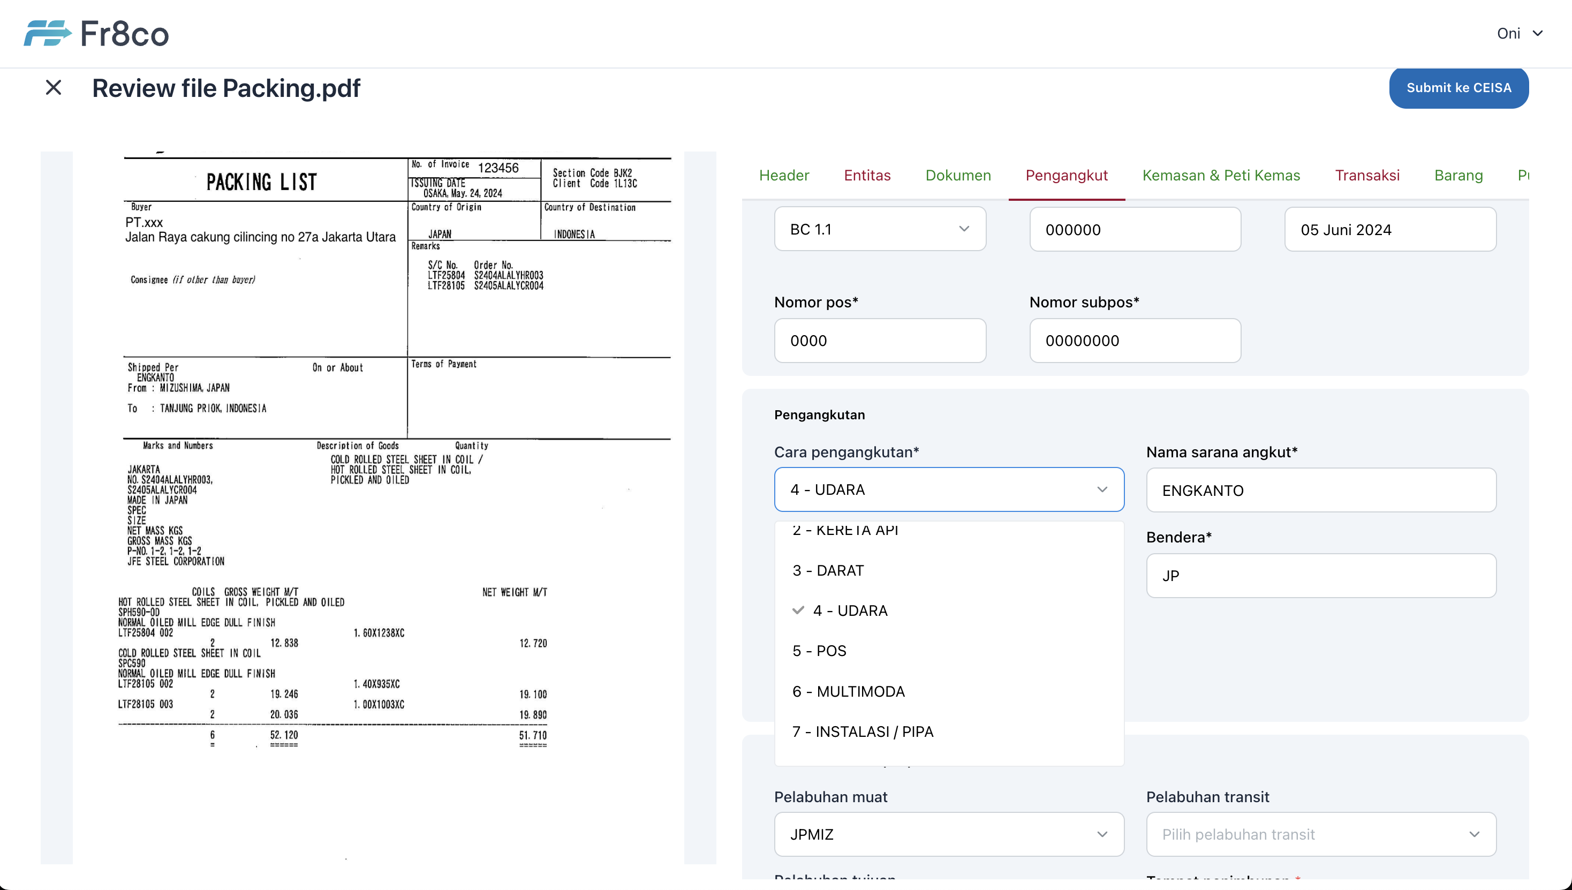Click the Pelabuhan transit chevron arrow
This screenshot has height=890, width=1572.
point(1474,834)
